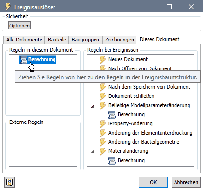Select the Änderung der Bauteilgeometrie event
Screen dimensions: 203x190
[x=144, y=142]
